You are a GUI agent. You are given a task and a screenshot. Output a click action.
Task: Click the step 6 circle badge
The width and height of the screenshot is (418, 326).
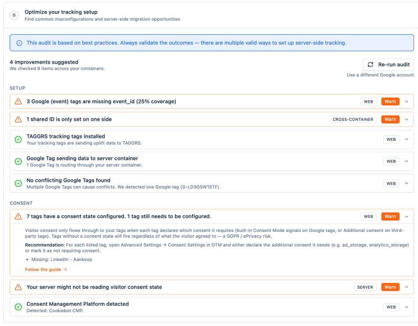[14, 15]
